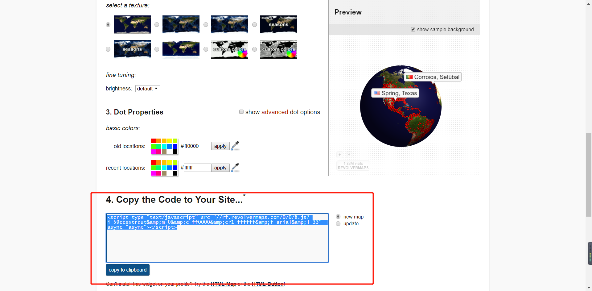592x291 pixels.
Task: Click the US flag on Spring, Texas label
Action: point(377,93)
